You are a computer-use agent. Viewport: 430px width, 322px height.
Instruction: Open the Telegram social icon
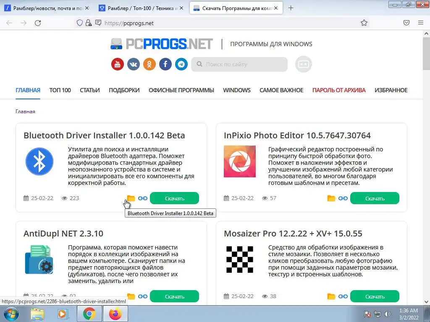click(181, 64)
